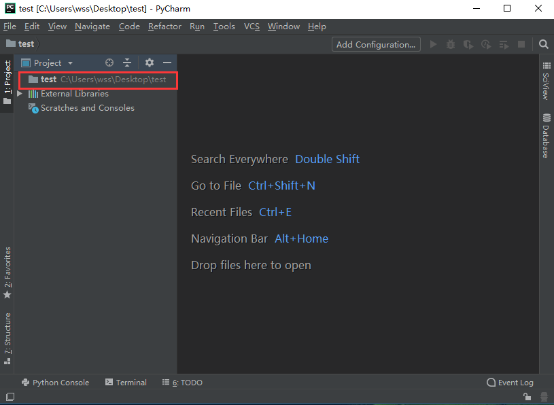This screenshot has height=405, width=554.
Task: Open the Edit menu
Action: click(x=32, y=27)
